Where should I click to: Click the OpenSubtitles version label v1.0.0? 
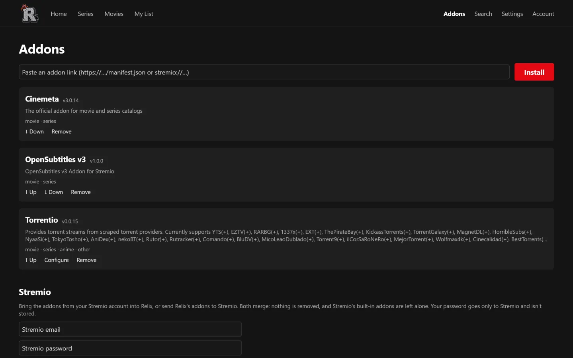click(96, 161)
